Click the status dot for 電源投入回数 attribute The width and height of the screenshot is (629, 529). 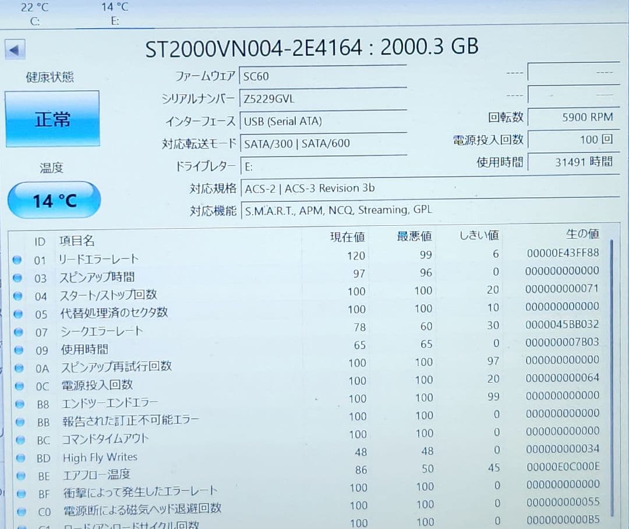coord(17,386)
